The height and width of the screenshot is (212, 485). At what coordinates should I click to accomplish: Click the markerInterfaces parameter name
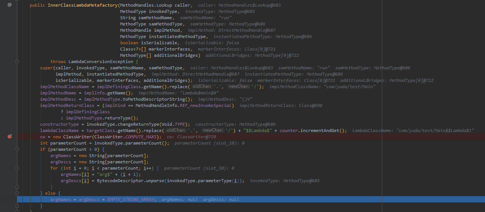click(x=169, y=49)
